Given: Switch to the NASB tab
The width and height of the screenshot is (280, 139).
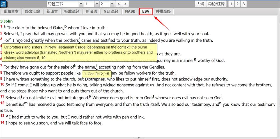Looking at the screenshot, I should [x=130, y=11].
